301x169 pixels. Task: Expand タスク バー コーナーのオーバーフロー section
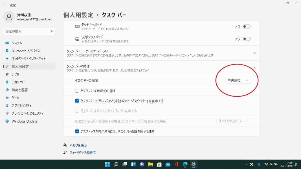pyautogui.click(x=254, y=53)
